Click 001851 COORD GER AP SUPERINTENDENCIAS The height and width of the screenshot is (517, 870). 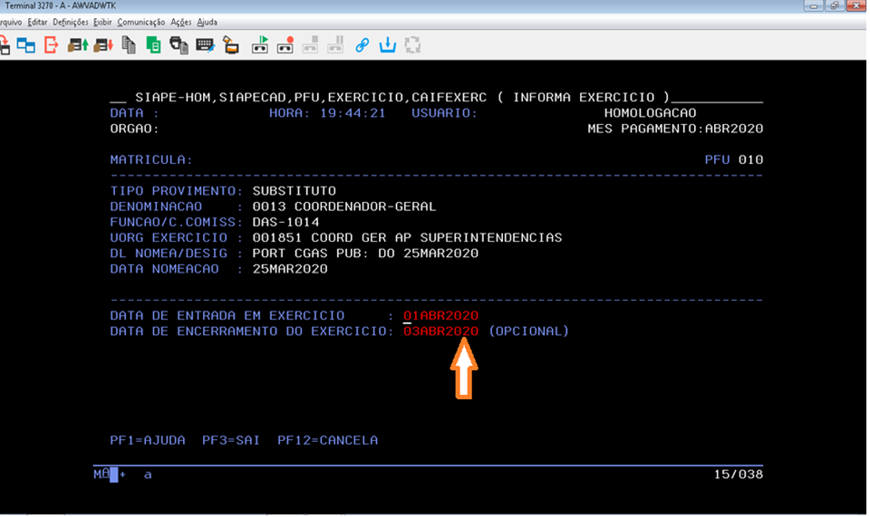[x=407, y=238]
